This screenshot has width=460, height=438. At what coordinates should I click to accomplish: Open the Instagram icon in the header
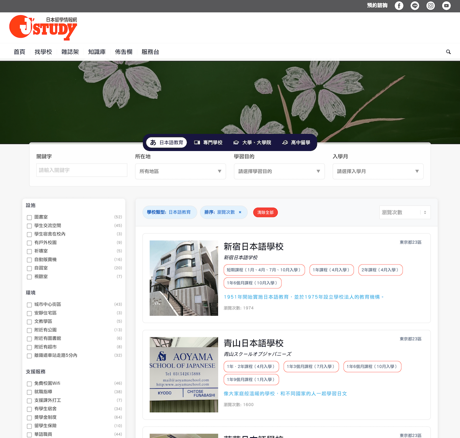pyautogui.click(x=430, y=6)
